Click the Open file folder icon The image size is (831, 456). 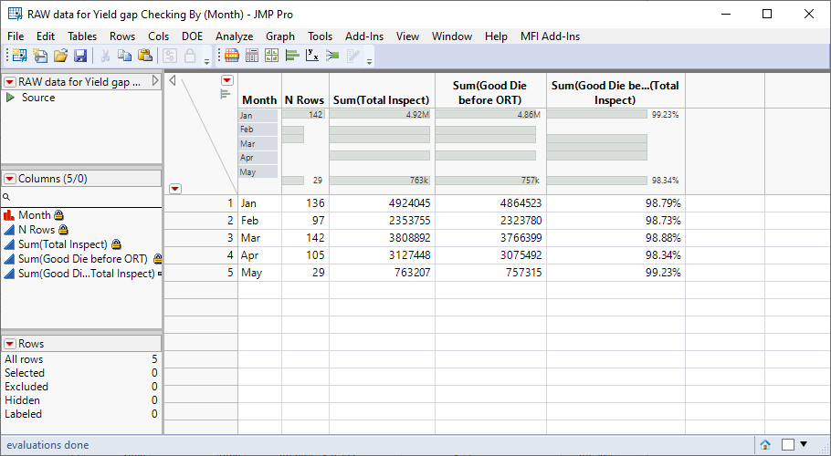pyautogui.click(x=60, y=56)
